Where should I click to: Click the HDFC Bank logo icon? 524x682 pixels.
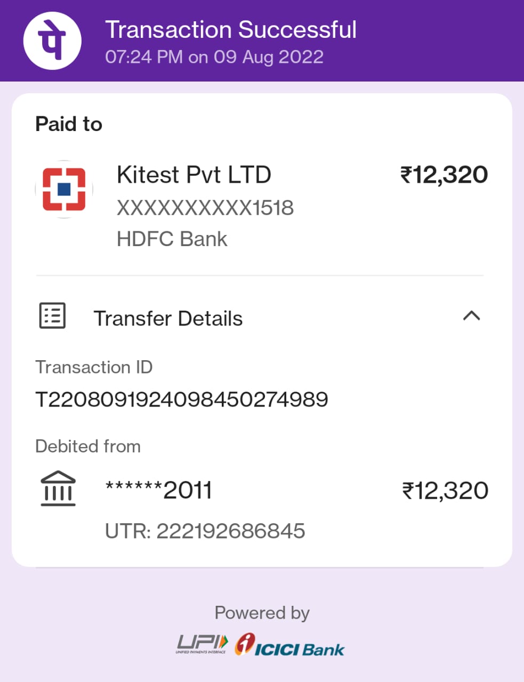coord(64,189)
